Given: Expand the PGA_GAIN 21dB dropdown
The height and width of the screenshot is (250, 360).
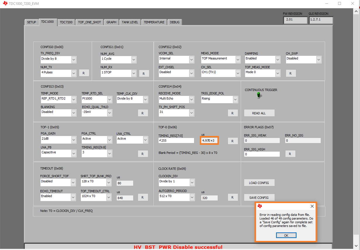Looking at the screenshot, I should (74, 140).
